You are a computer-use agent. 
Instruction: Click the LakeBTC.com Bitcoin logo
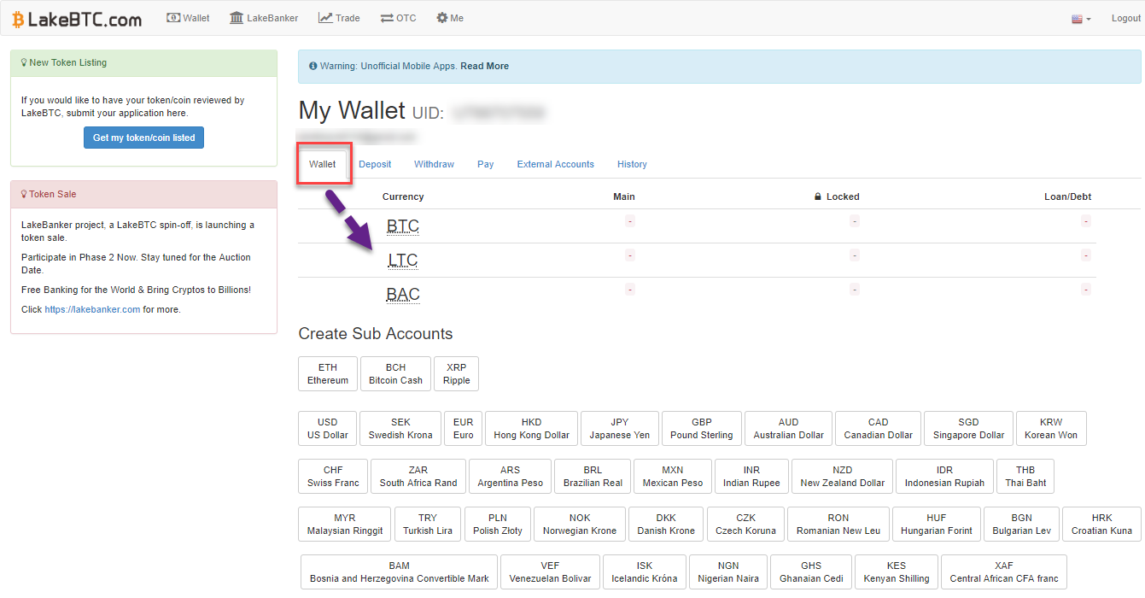(77, 19)
